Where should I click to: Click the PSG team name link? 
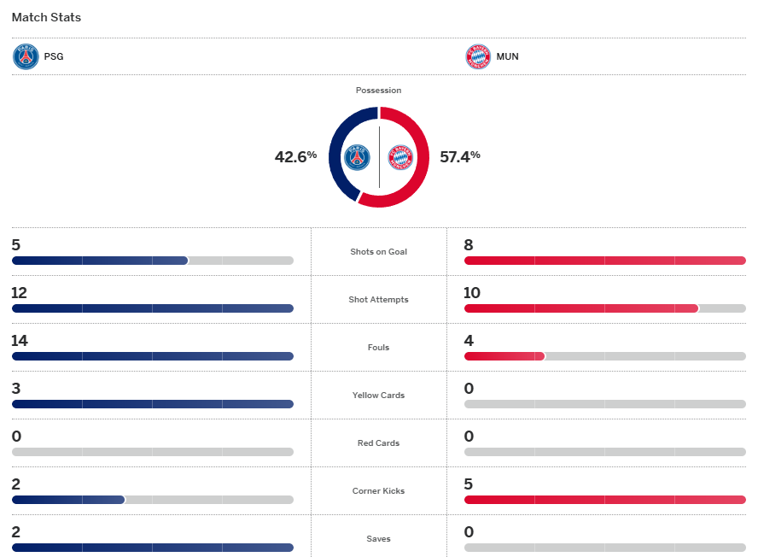(53, 57)
